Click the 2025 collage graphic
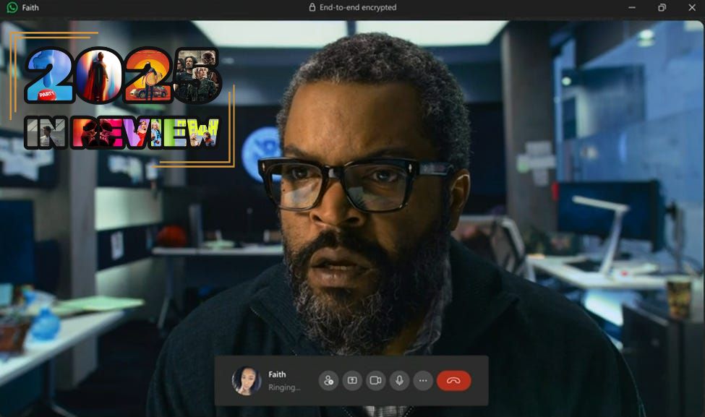 (x=123, y=76)
